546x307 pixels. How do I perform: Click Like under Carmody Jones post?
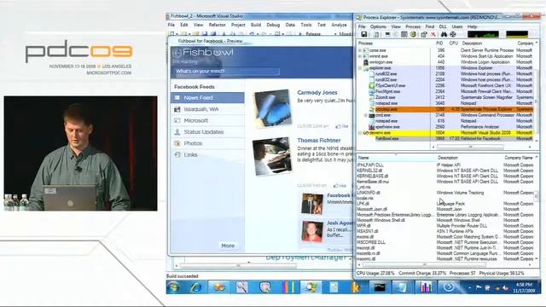click(342, 126)
